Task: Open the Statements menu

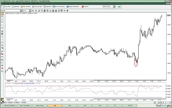Action: coord(18,3)
